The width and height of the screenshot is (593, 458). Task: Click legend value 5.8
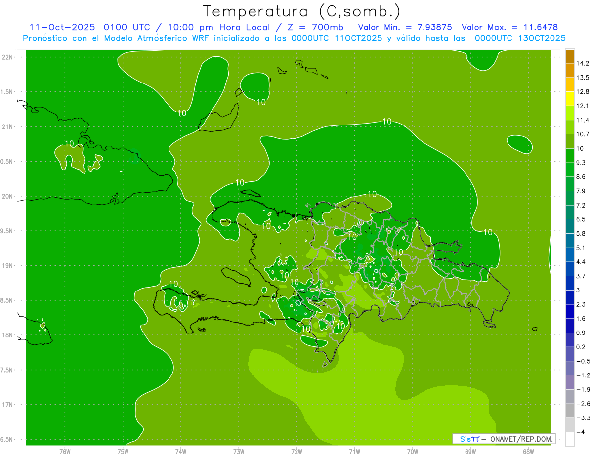click(x=581, y=233)
